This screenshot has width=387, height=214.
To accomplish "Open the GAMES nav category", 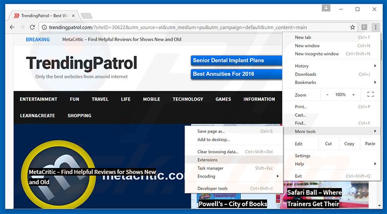I will [x=223, y=99].
